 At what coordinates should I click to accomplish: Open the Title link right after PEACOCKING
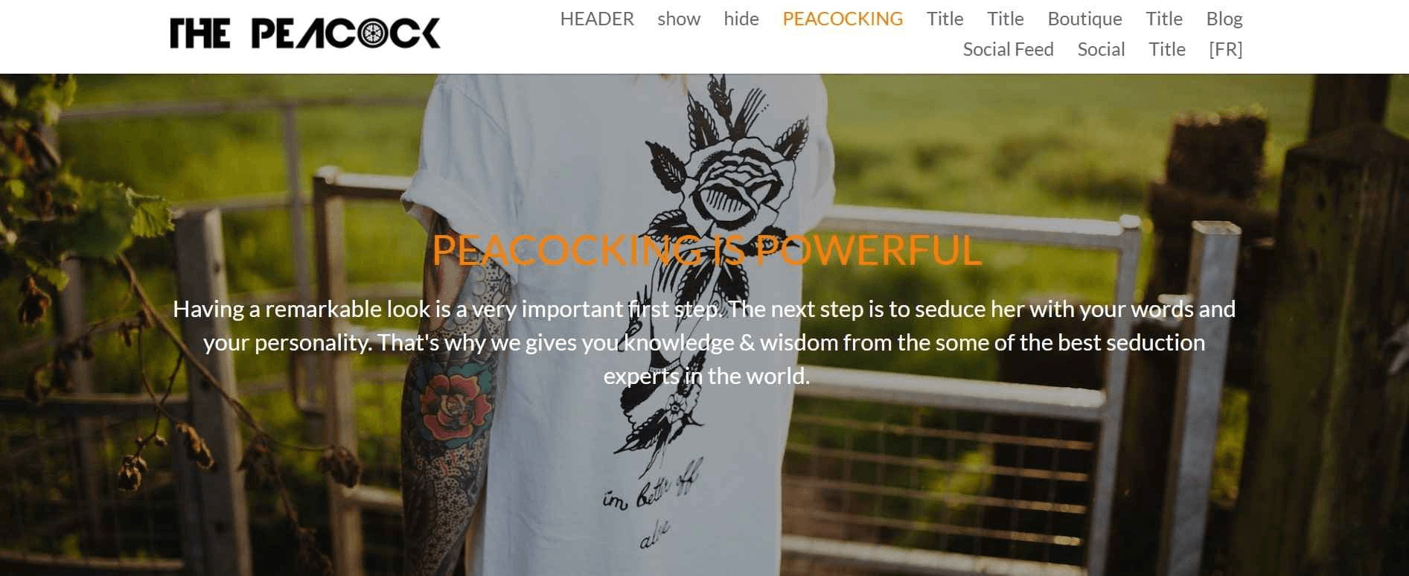(945, 19)
